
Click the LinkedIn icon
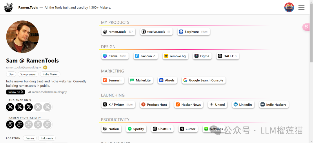point(236,105)
